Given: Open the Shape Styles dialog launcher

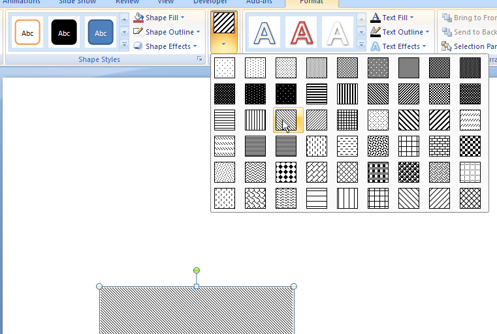Looking at the screenshot, I should tap(199, 59).
